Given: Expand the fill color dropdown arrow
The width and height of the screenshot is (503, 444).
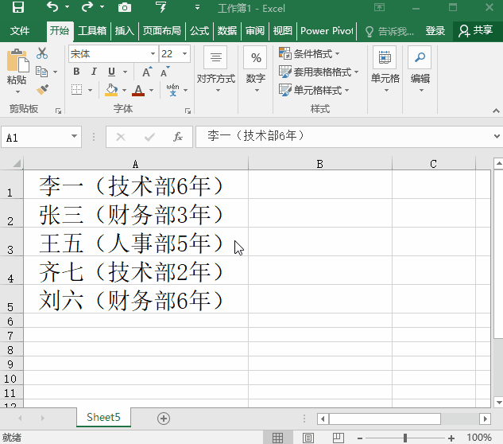Looking at the screenshot, I should pyautogui.click(x=124, y=90).
